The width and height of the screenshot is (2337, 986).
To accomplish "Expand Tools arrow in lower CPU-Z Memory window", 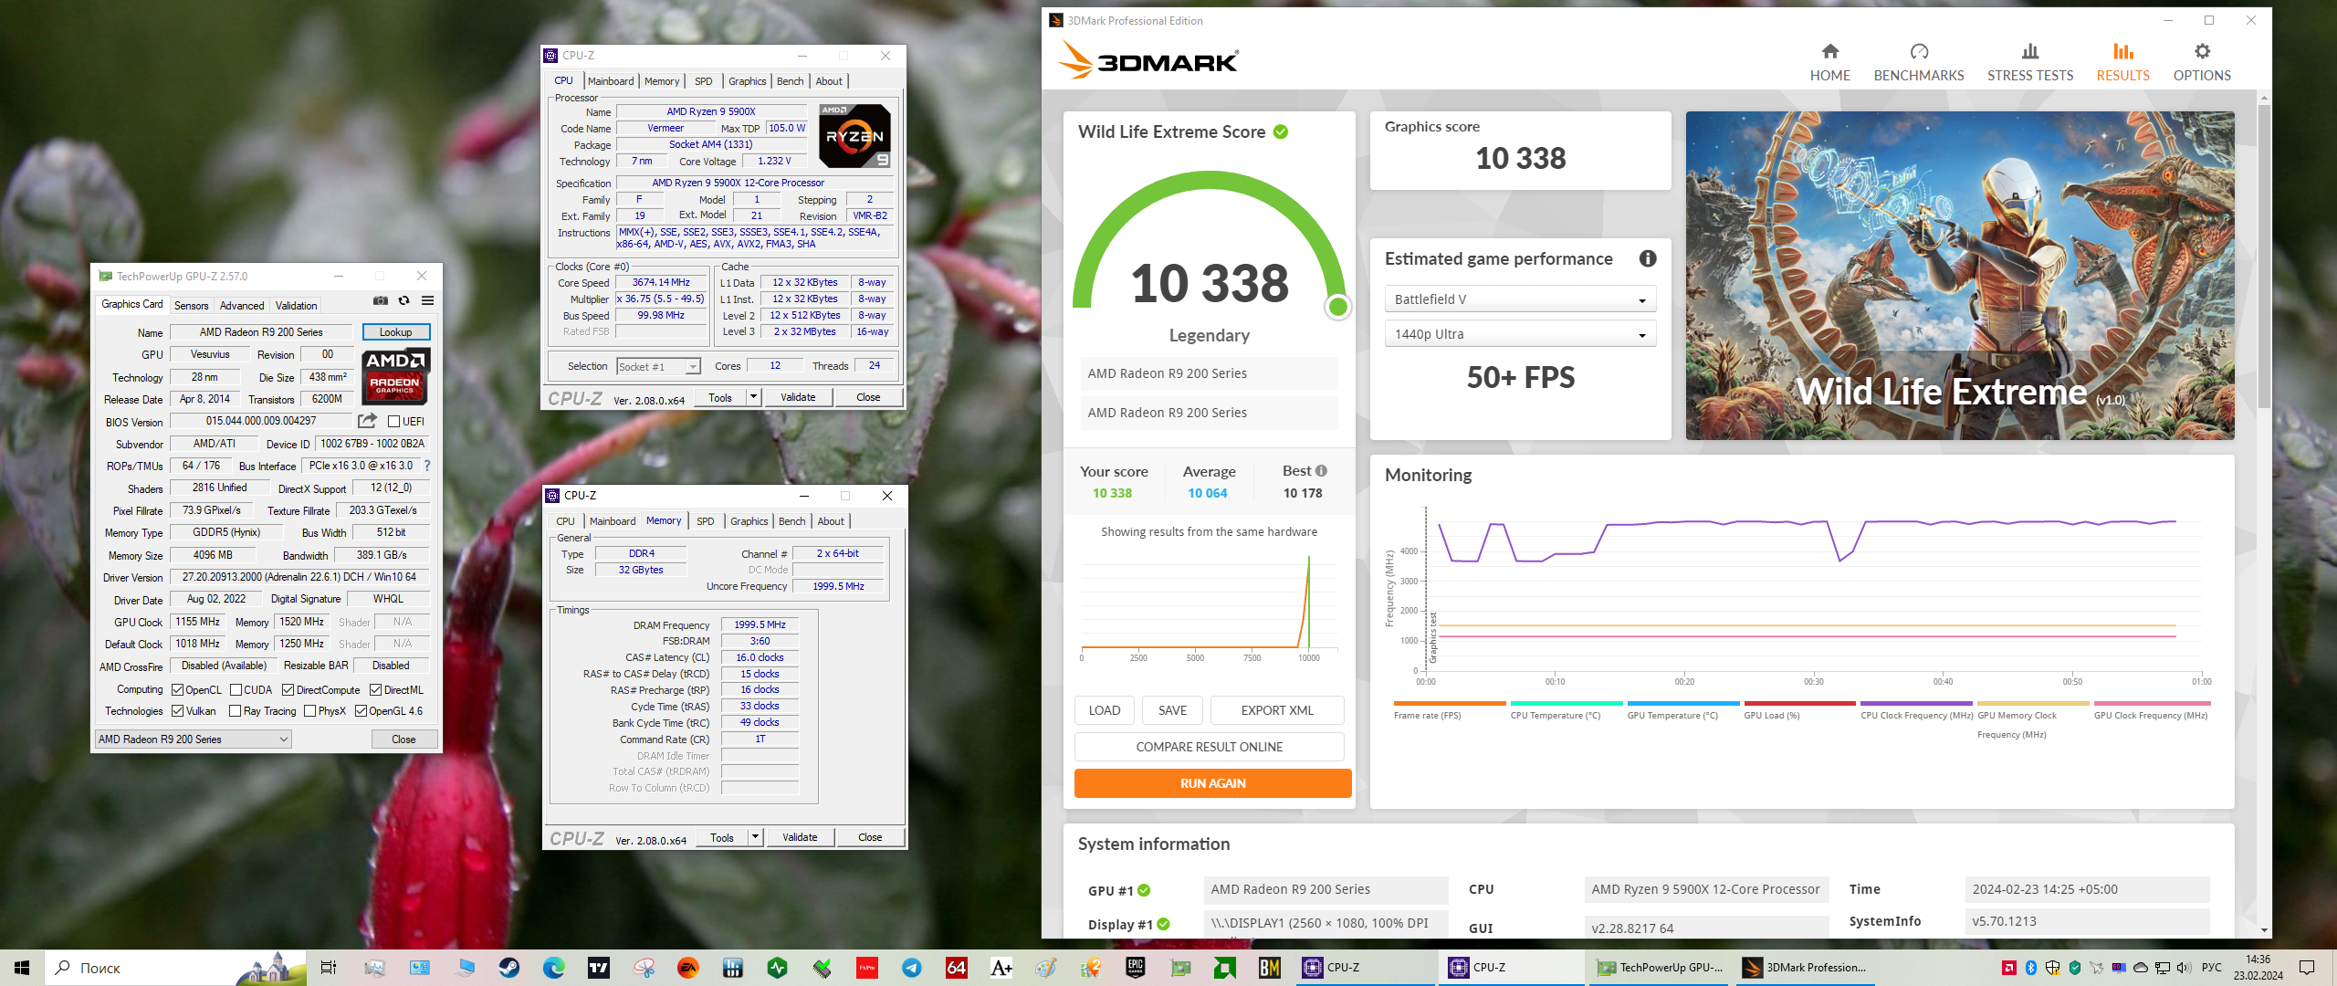I will 755,837.
